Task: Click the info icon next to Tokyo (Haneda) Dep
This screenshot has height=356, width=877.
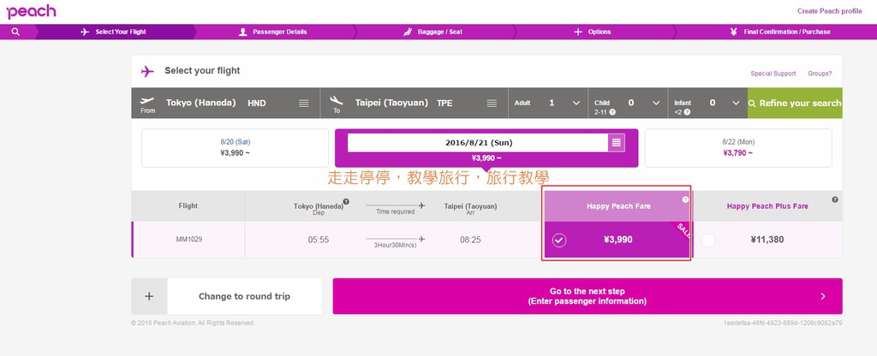Action: pyautogui.click(x=346, y=202)
